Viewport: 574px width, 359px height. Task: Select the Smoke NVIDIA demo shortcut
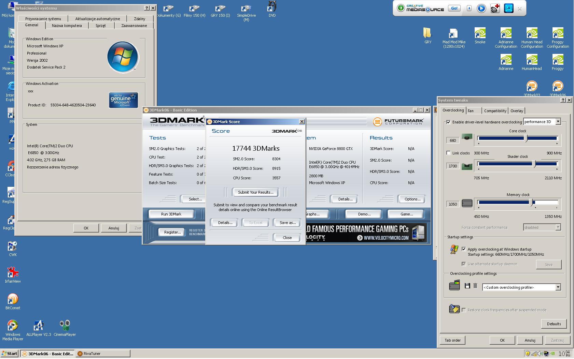click(480, 35)
